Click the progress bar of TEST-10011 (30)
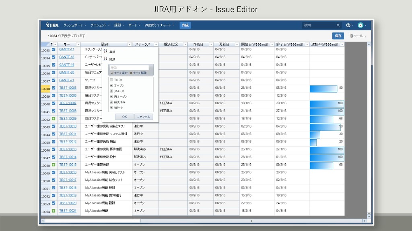 point(315,135)
